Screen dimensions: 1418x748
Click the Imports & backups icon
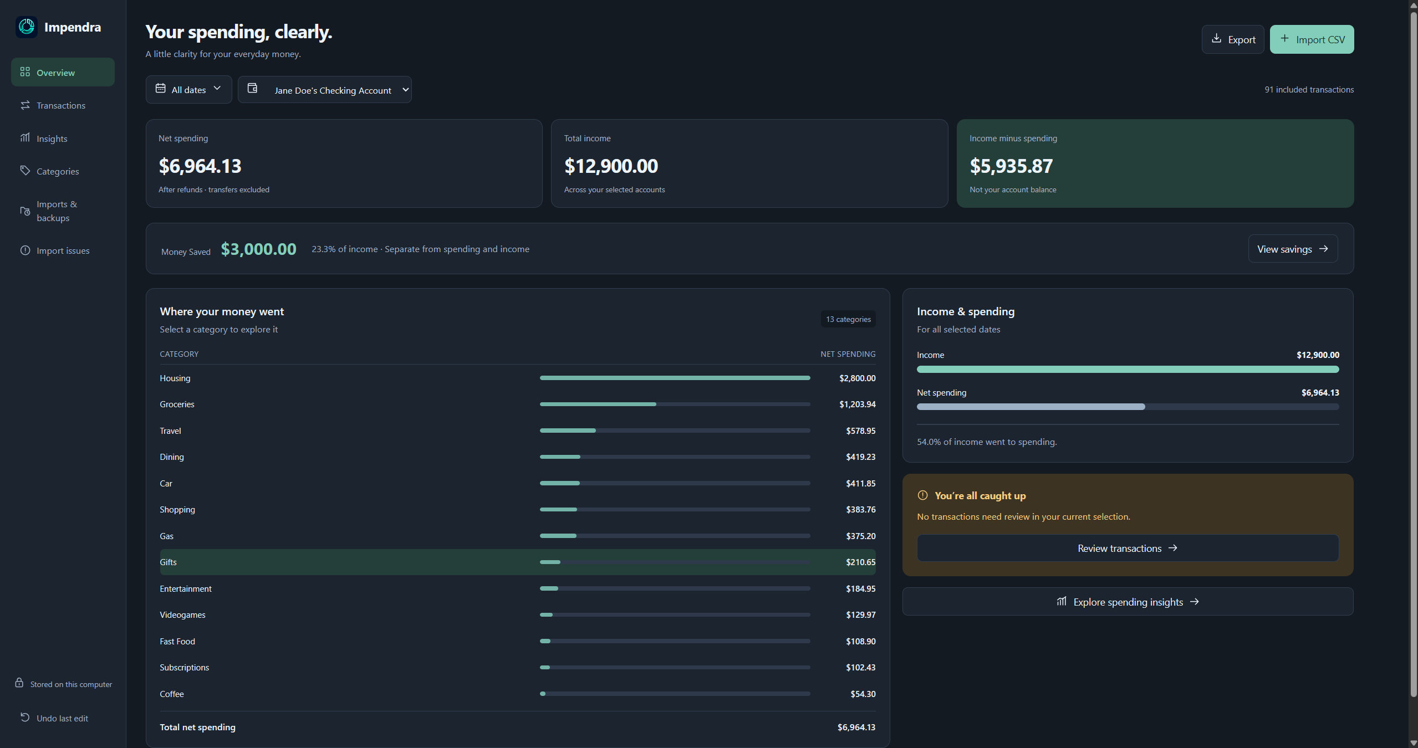pyautogui.click(x=25, y=211)
